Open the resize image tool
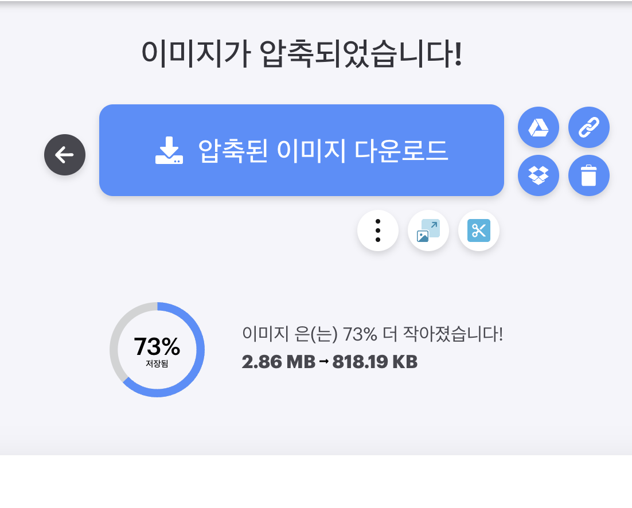The width and height of the screenshot is (632, 508). (428, 230)
